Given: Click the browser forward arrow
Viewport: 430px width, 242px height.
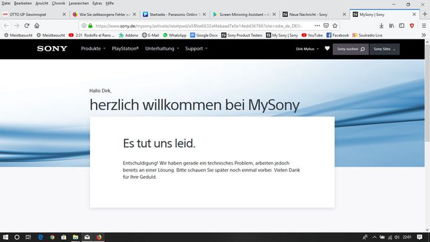Looking at the screenshot, I should (17, 26).
